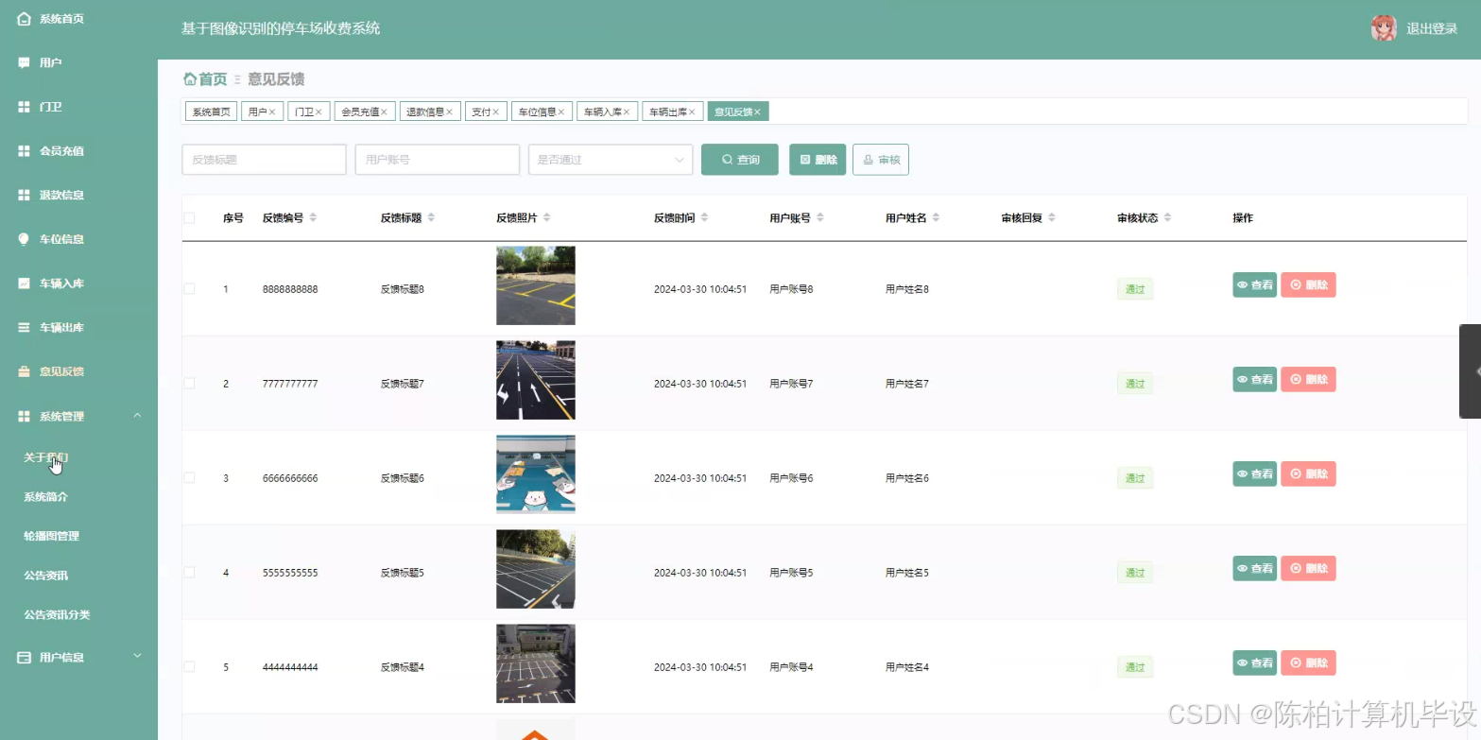Check the row with 反馈标题7
This screenshot has height=740, width=1481.
pos(189,384)
